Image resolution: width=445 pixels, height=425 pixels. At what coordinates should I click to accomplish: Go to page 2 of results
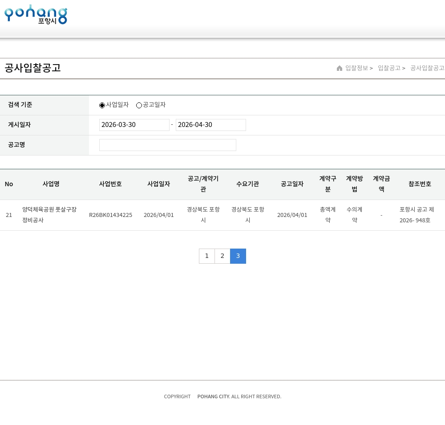pos(222,256)
